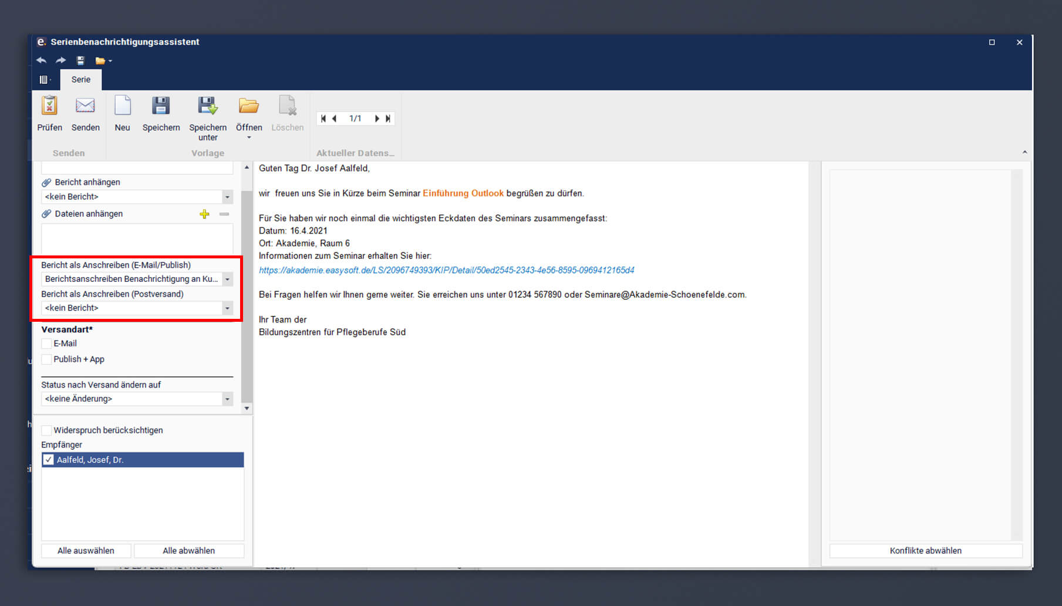Close the Serienbenachrichtigungsassistent window
Screen dimensions: 1062x606
(x=1020, y=42)
